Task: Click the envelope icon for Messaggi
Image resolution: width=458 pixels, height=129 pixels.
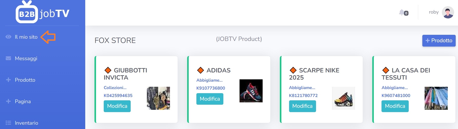Action: pyautogui.click(x=8, y=58)
